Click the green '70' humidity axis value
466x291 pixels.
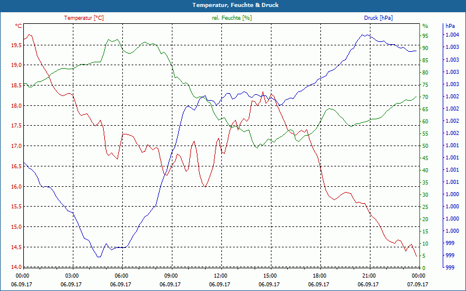[425, 97]
